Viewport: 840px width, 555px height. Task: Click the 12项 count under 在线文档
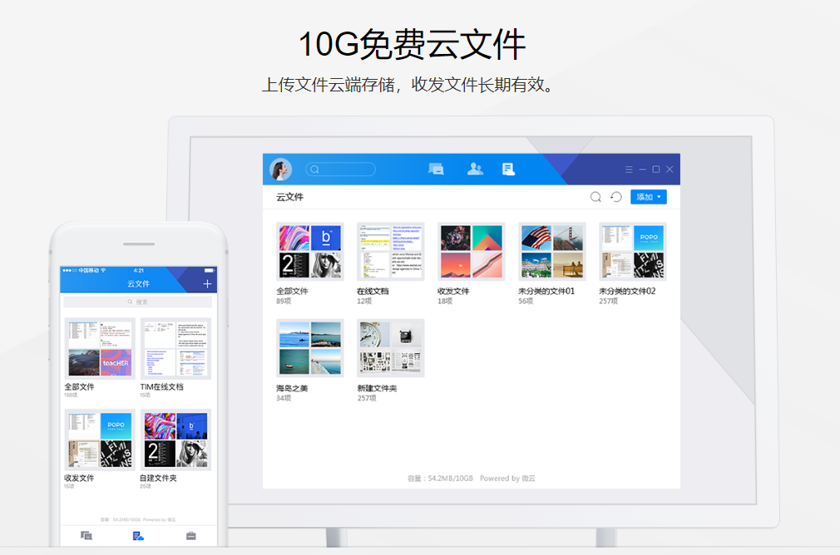pyautogui.click(x=364, y=302)
